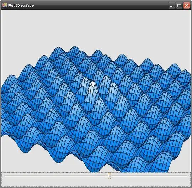Click the dotted top border of the slider panel

pyautogui.click(x=96, y=172)
